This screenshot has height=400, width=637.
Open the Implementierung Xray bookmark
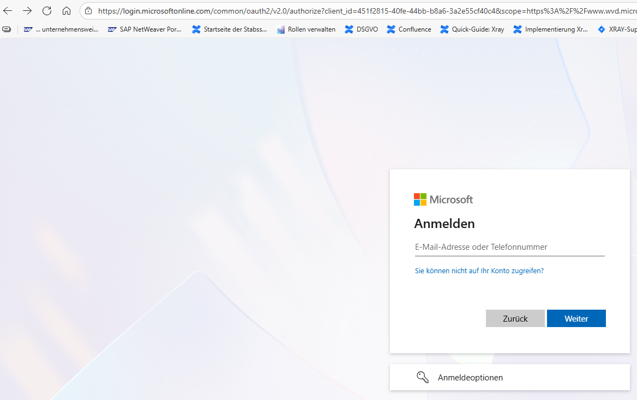click(x=551, y=29)
